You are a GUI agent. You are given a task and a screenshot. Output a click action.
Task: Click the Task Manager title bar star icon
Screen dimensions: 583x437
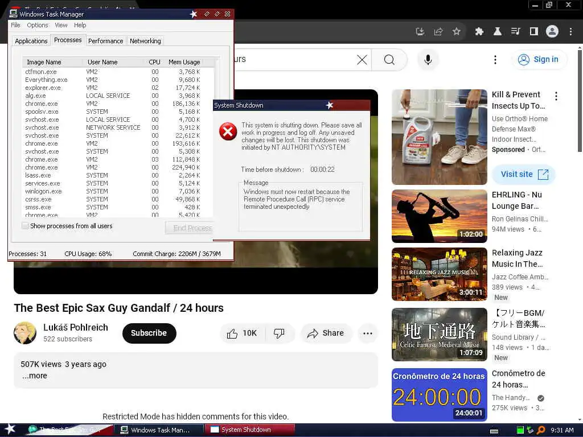click(194, 14)
